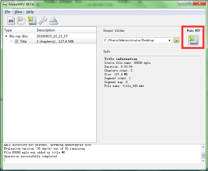Screen dimensions: 208x171
Task: Click the Type column header
Action: pyautogui.click(x=19, y=30)
